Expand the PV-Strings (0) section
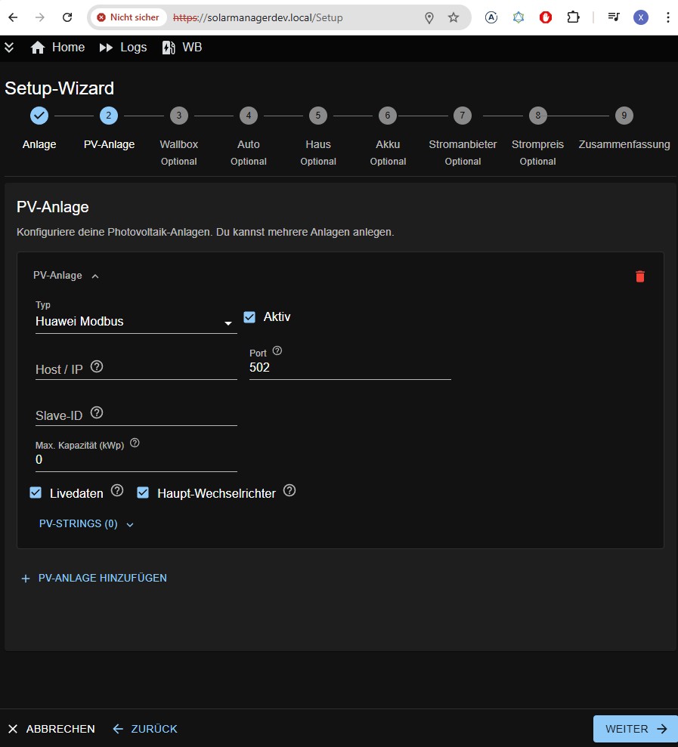The width and height of the screenshot is (678, 747). click(86, 524)
